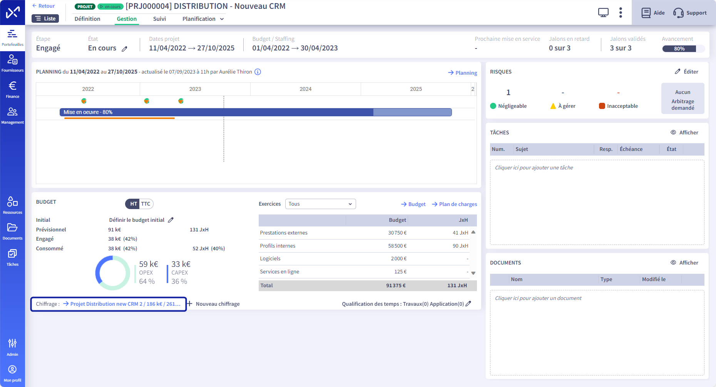
Task: Open the Management sidebar section
Action: (x=12, y=116)
